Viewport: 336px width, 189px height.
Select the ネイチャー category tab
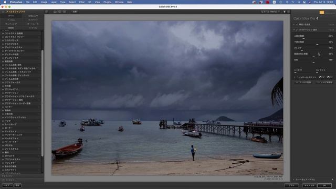33,20
